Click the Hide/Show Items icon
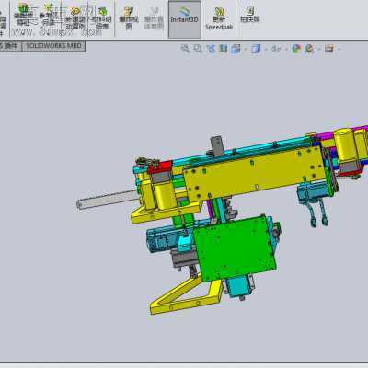Viewport: 368px width, 368px height. [x=276, y=49]
